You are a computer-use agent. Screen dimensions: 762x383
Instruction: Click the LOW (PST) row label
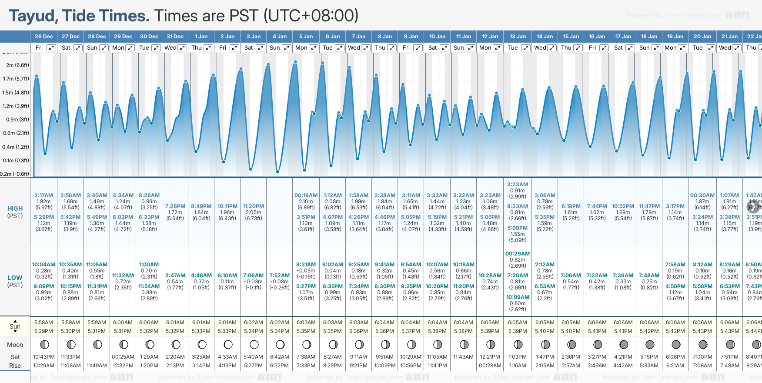[x=15, y=281]
